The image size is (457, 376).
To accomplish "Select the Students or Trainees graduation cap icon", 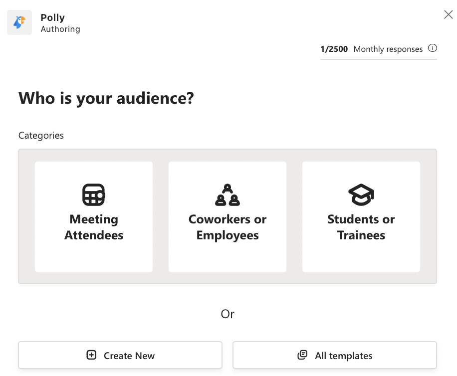I will 361,194.
